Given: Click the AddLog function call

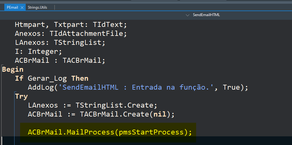Looking at the screenshot, I should (41, 87).
